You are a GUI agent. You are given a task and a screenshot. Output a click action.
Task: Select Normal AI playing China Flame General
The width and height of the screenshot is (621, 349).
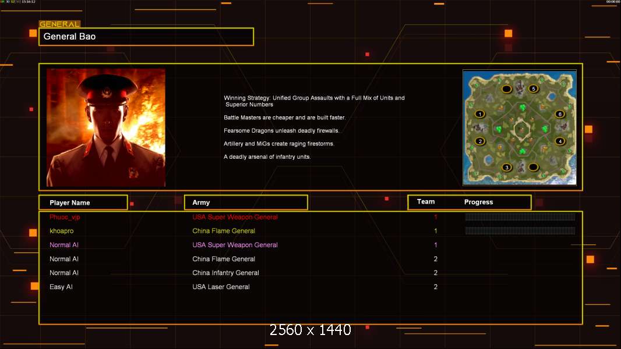pos(63,259)
